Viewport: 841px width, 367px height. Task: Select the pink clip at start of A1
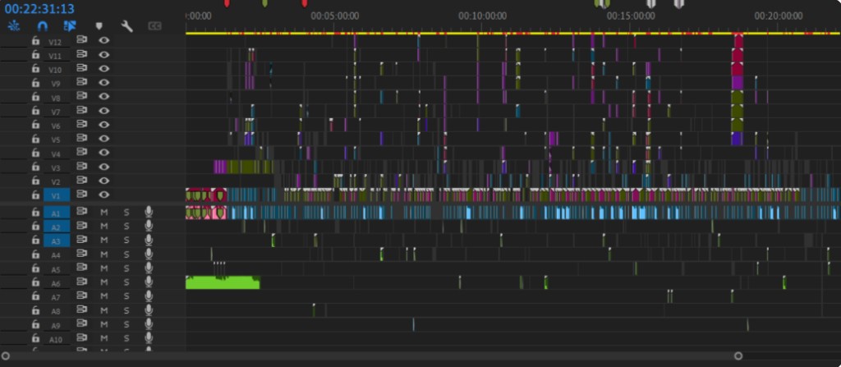tap(206, 212)
